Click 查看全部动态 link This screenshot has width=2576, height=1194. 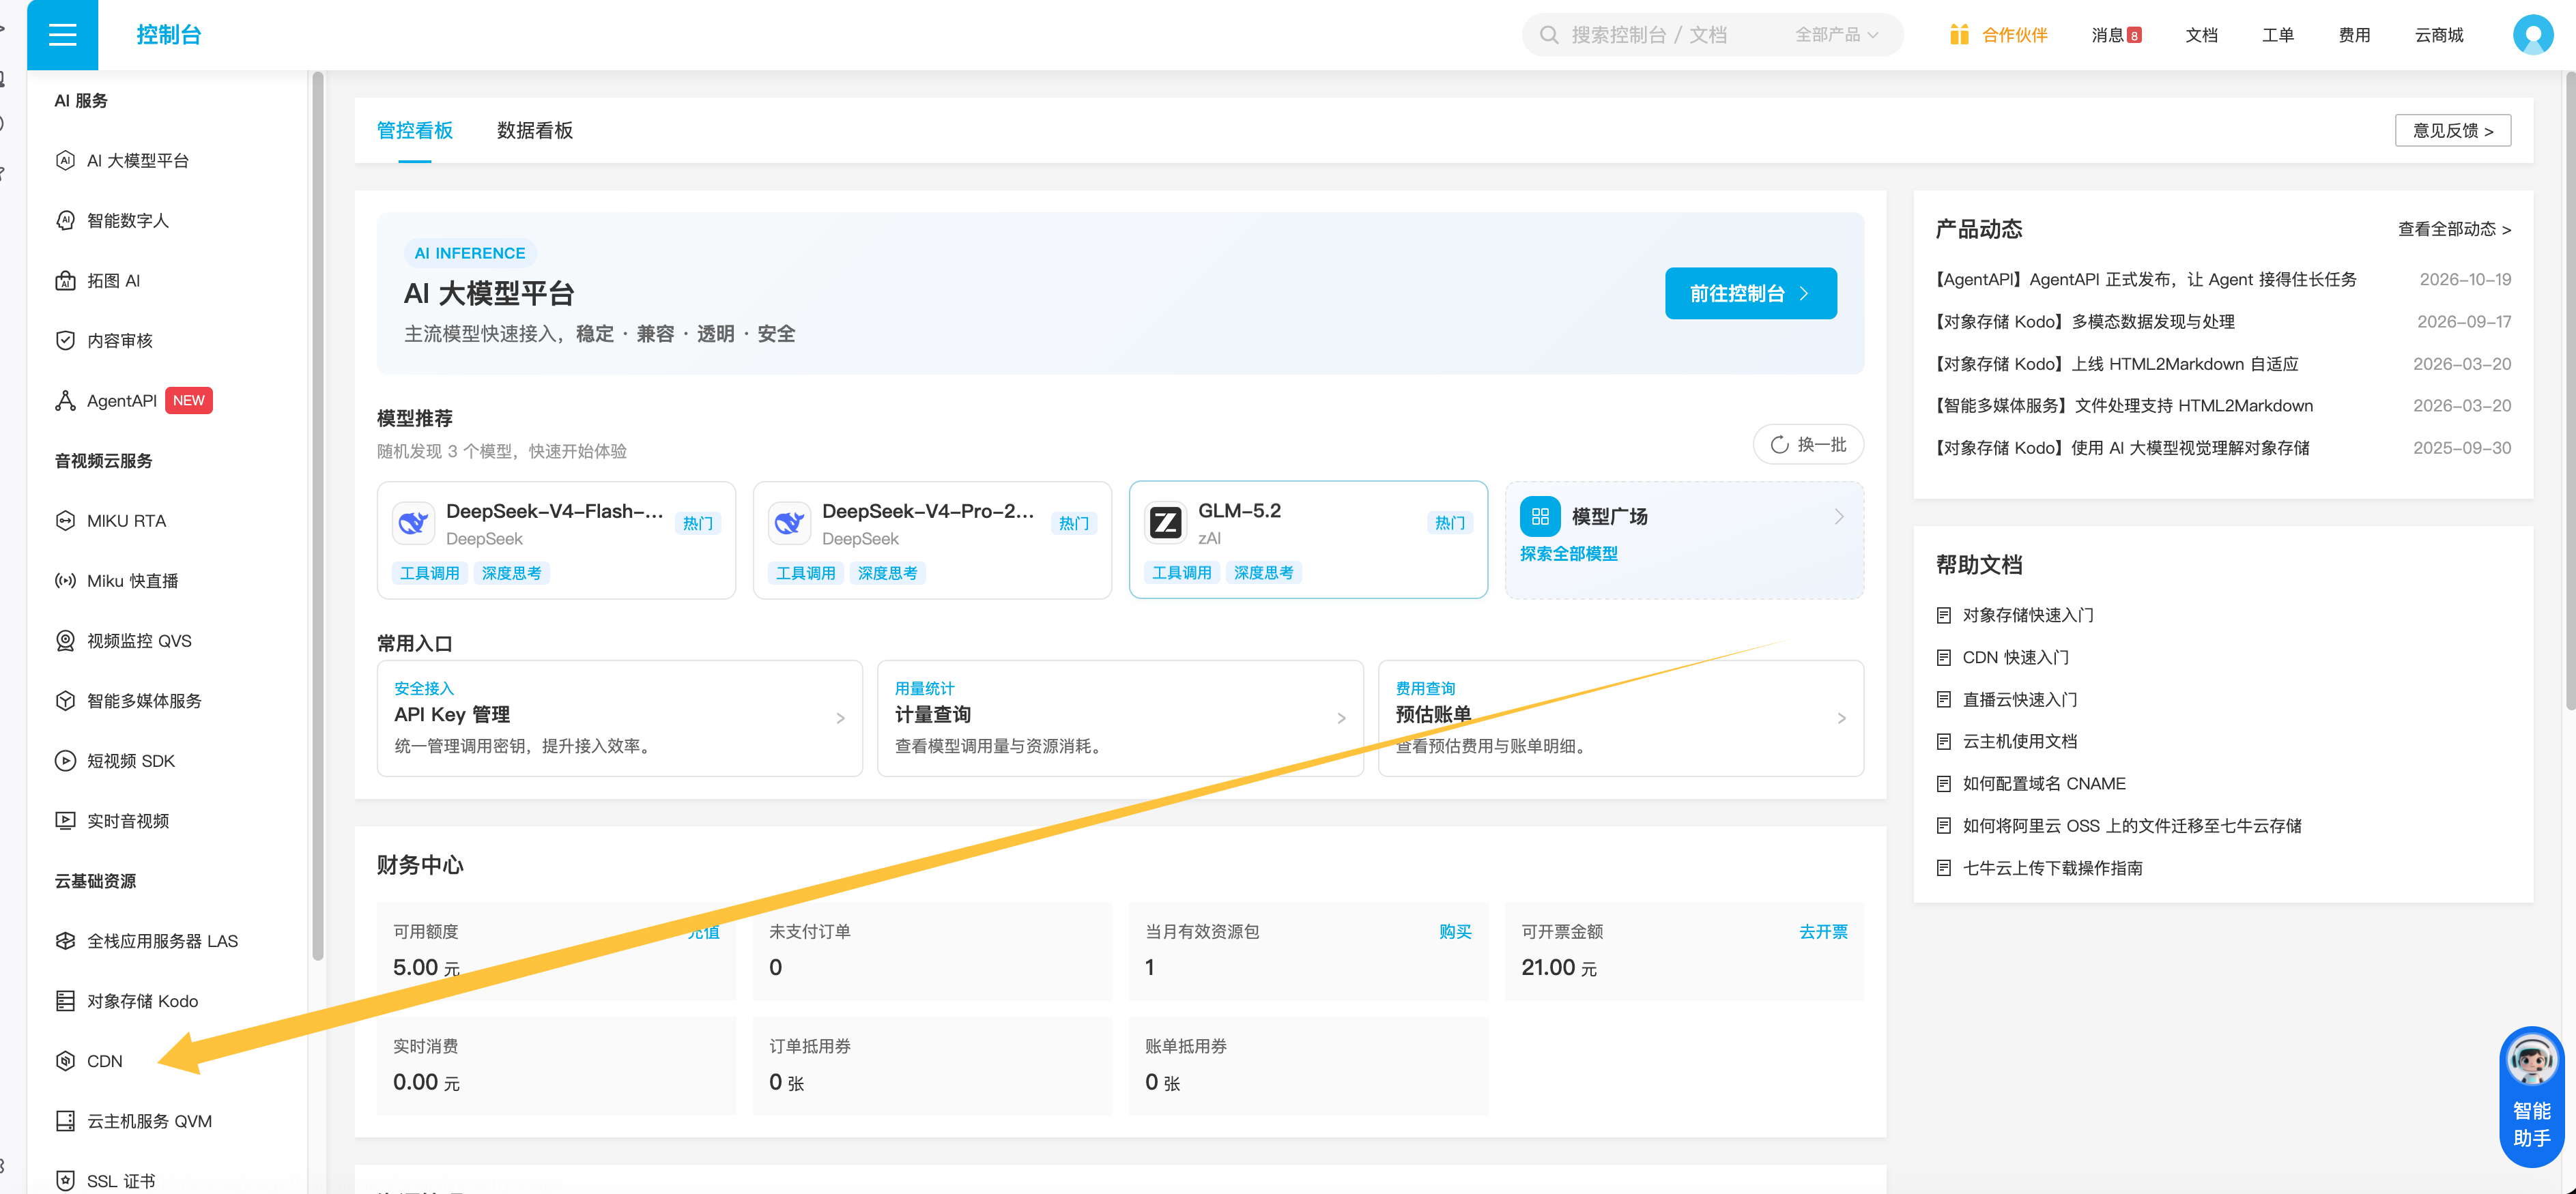[x=2454, y=229]
